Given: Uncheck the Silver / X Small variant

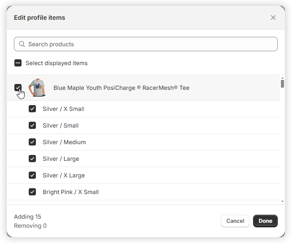Looking at the screenshot, I should click(x=32, y=109).
